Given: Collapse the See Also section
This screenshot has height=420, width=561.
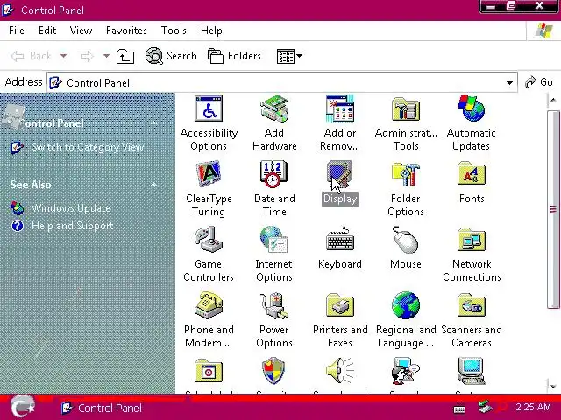Looking at the screenshot, I should tap(154, 185).
